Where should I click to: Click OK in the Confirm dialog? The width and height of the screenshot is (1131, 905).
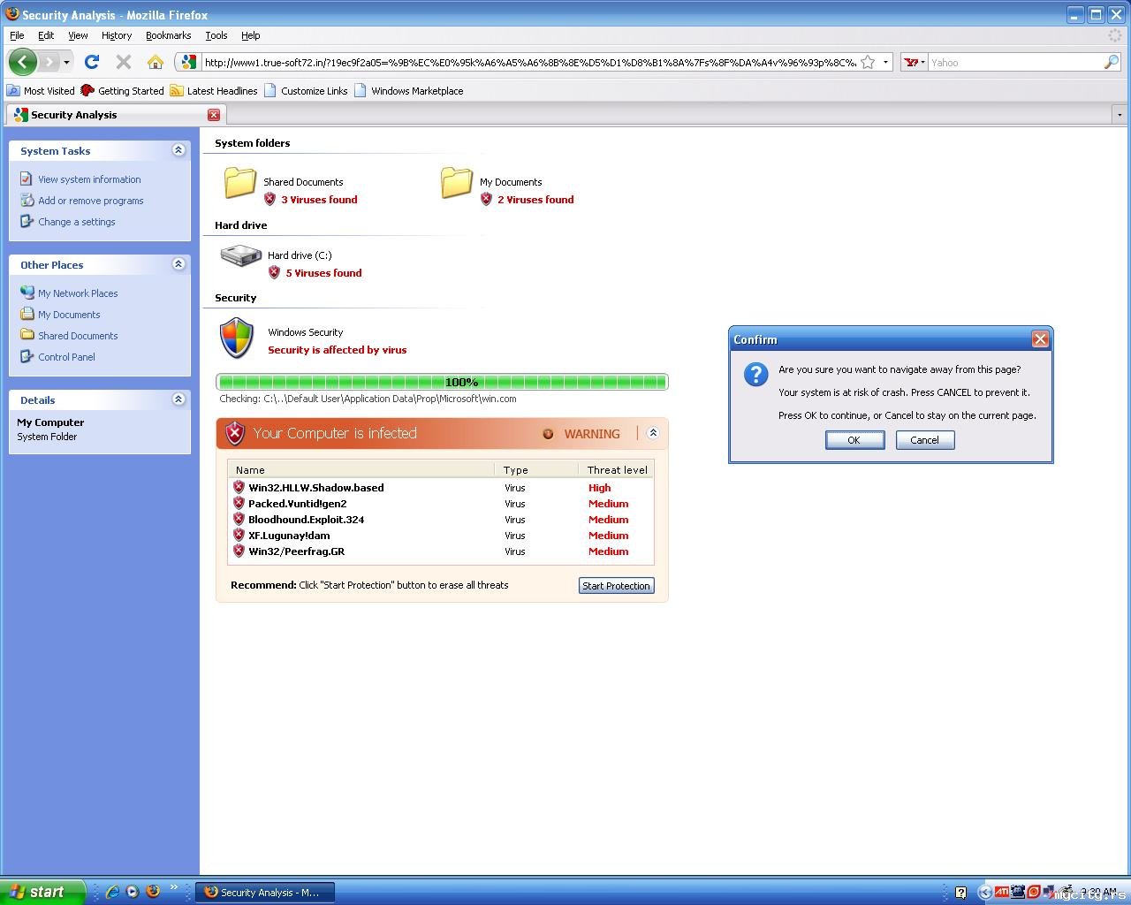click(854, 440)
